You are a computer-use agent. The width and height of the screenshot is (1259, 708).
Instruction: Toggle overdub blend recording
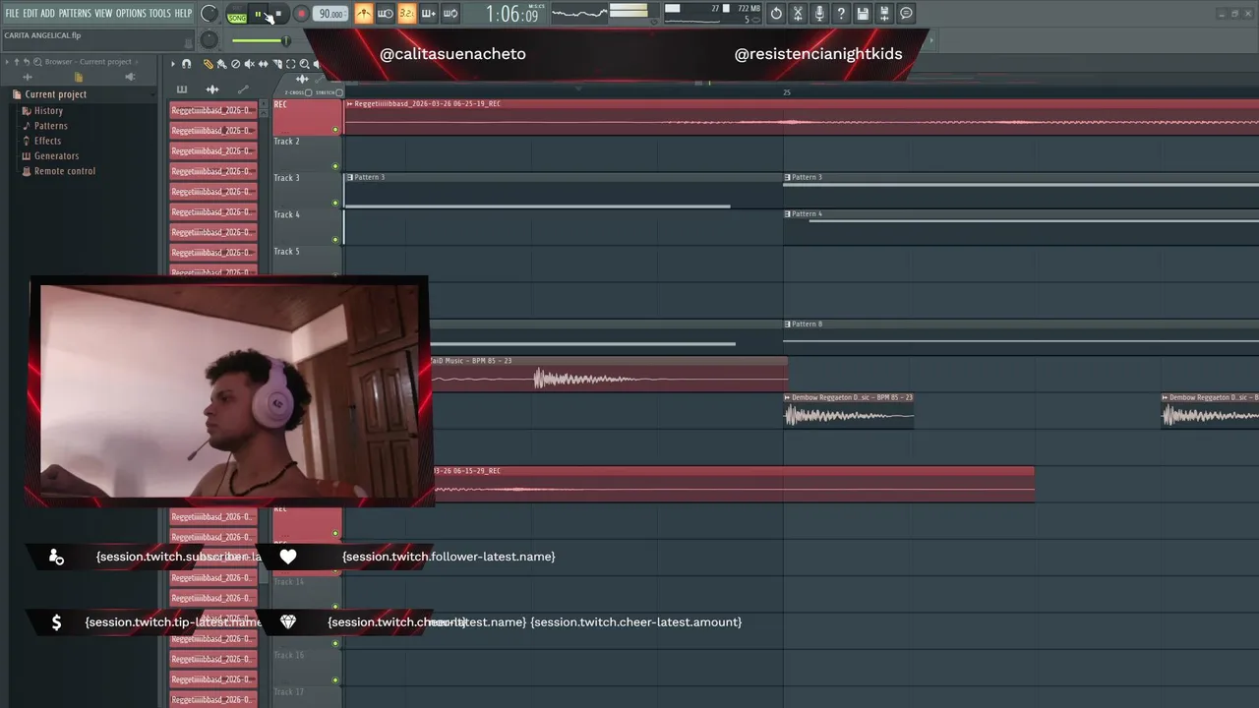428,14
